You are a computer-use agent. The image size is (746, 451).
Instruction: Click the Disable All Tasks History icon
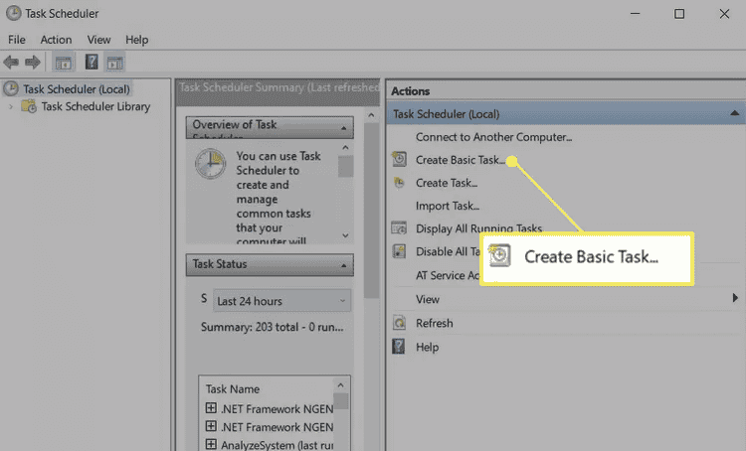coord(399,251)
